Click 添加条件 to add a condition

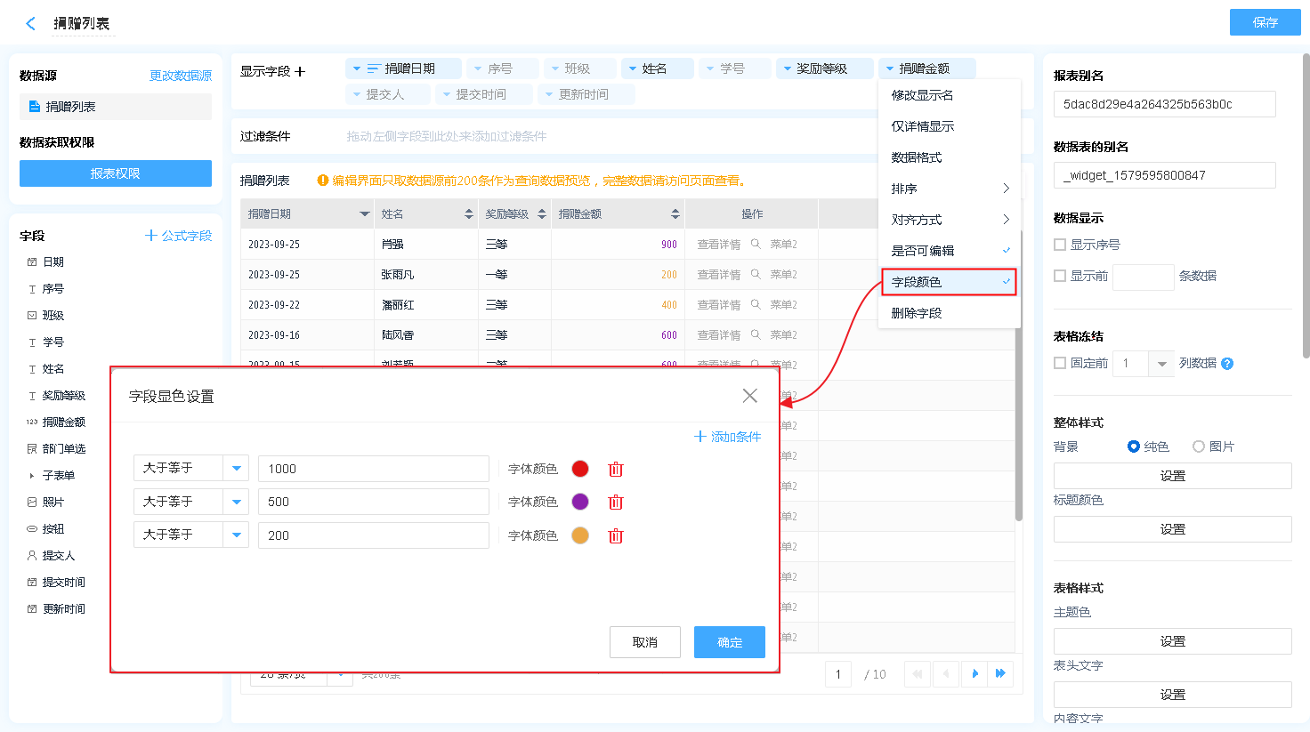tap(728, 437)
